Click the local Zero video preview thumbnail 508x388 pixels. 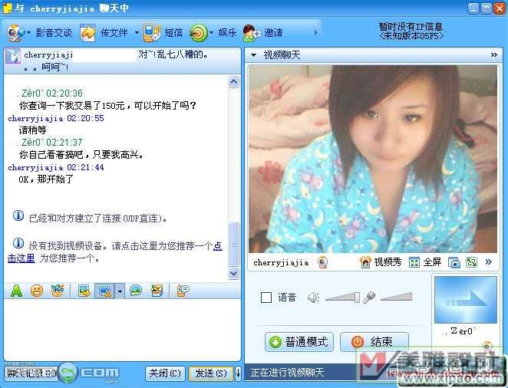coord(466,300)
